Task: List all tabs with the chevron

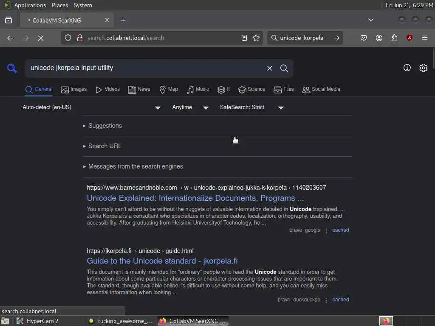Action: point(370,20)
